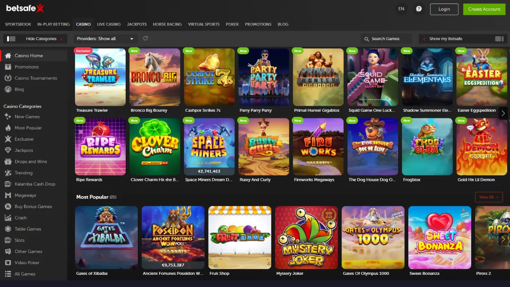Click the Crash chart icon
This screenshot has width=510, height=287.
pyautogui.click(x=8, y=218)
